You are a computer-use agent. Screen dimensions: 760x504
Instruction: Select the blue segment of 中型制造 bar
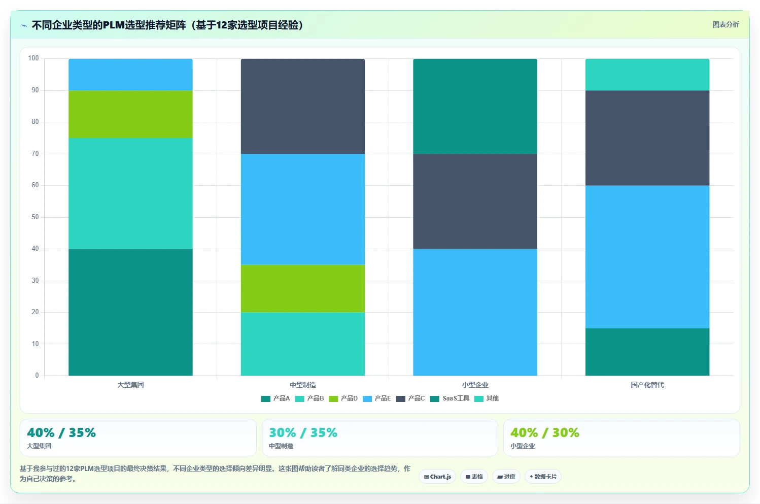pyautogui.click(x=303, y=209)
